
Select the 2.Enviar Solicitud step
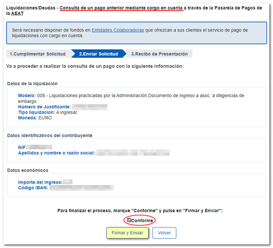pyautogui.click(x=98, y=54)
